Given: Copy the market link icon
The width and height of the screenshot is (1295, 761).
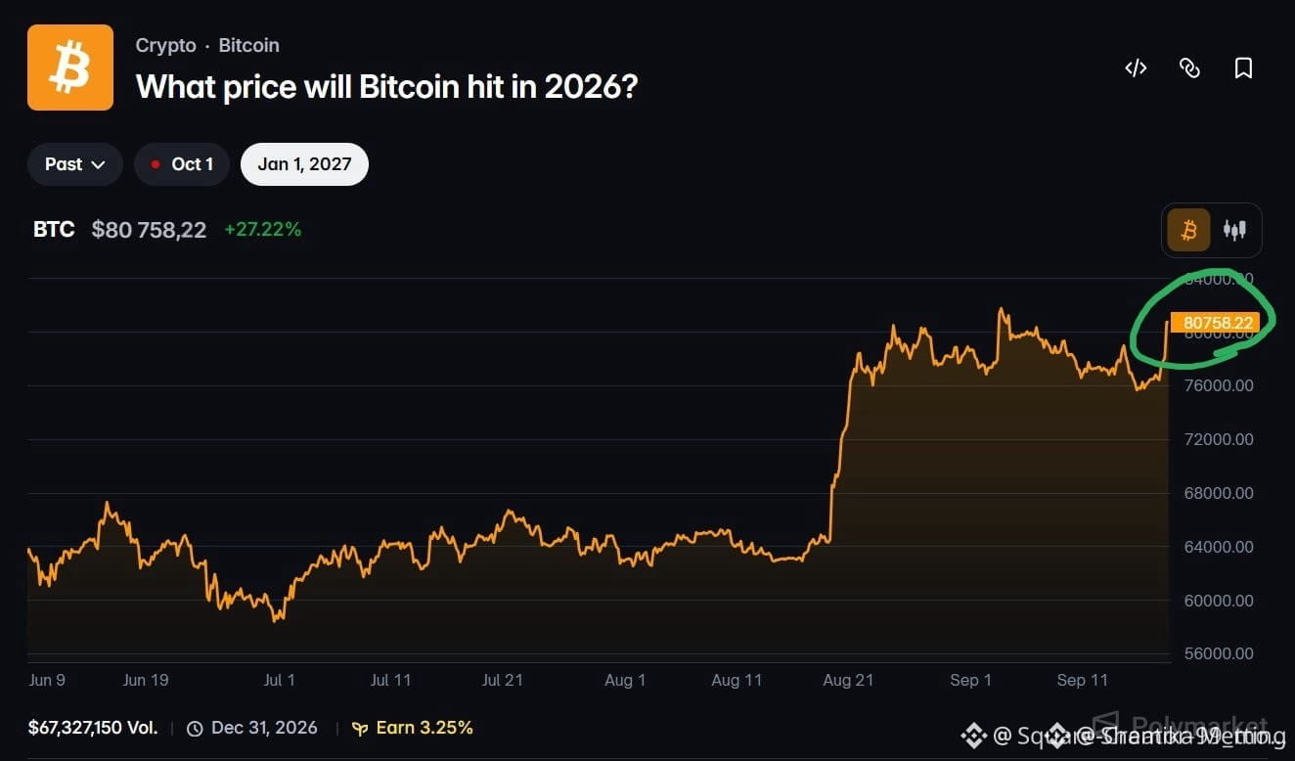Looking at the screenshot, I should [1189, 67].
